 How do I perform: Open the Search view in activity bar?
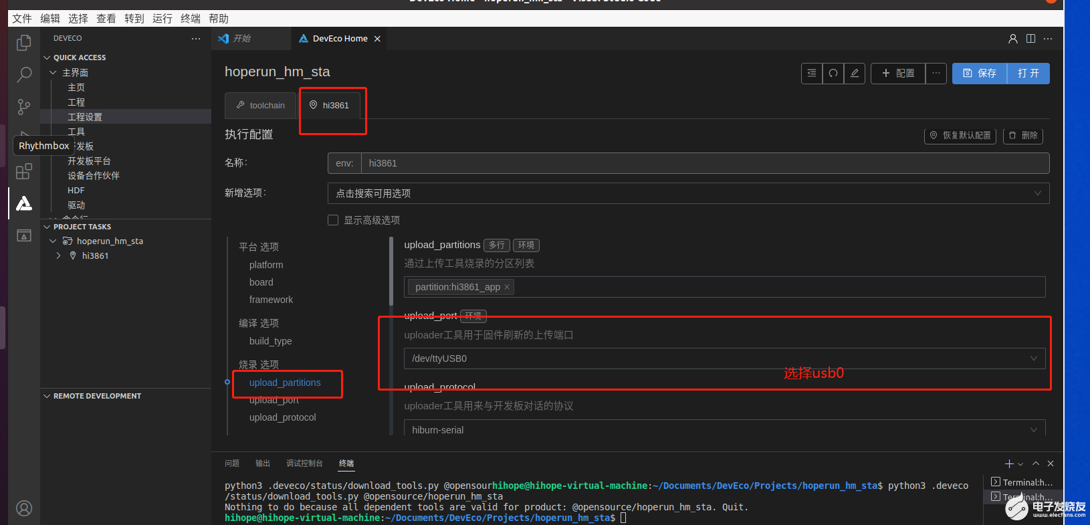24,74
